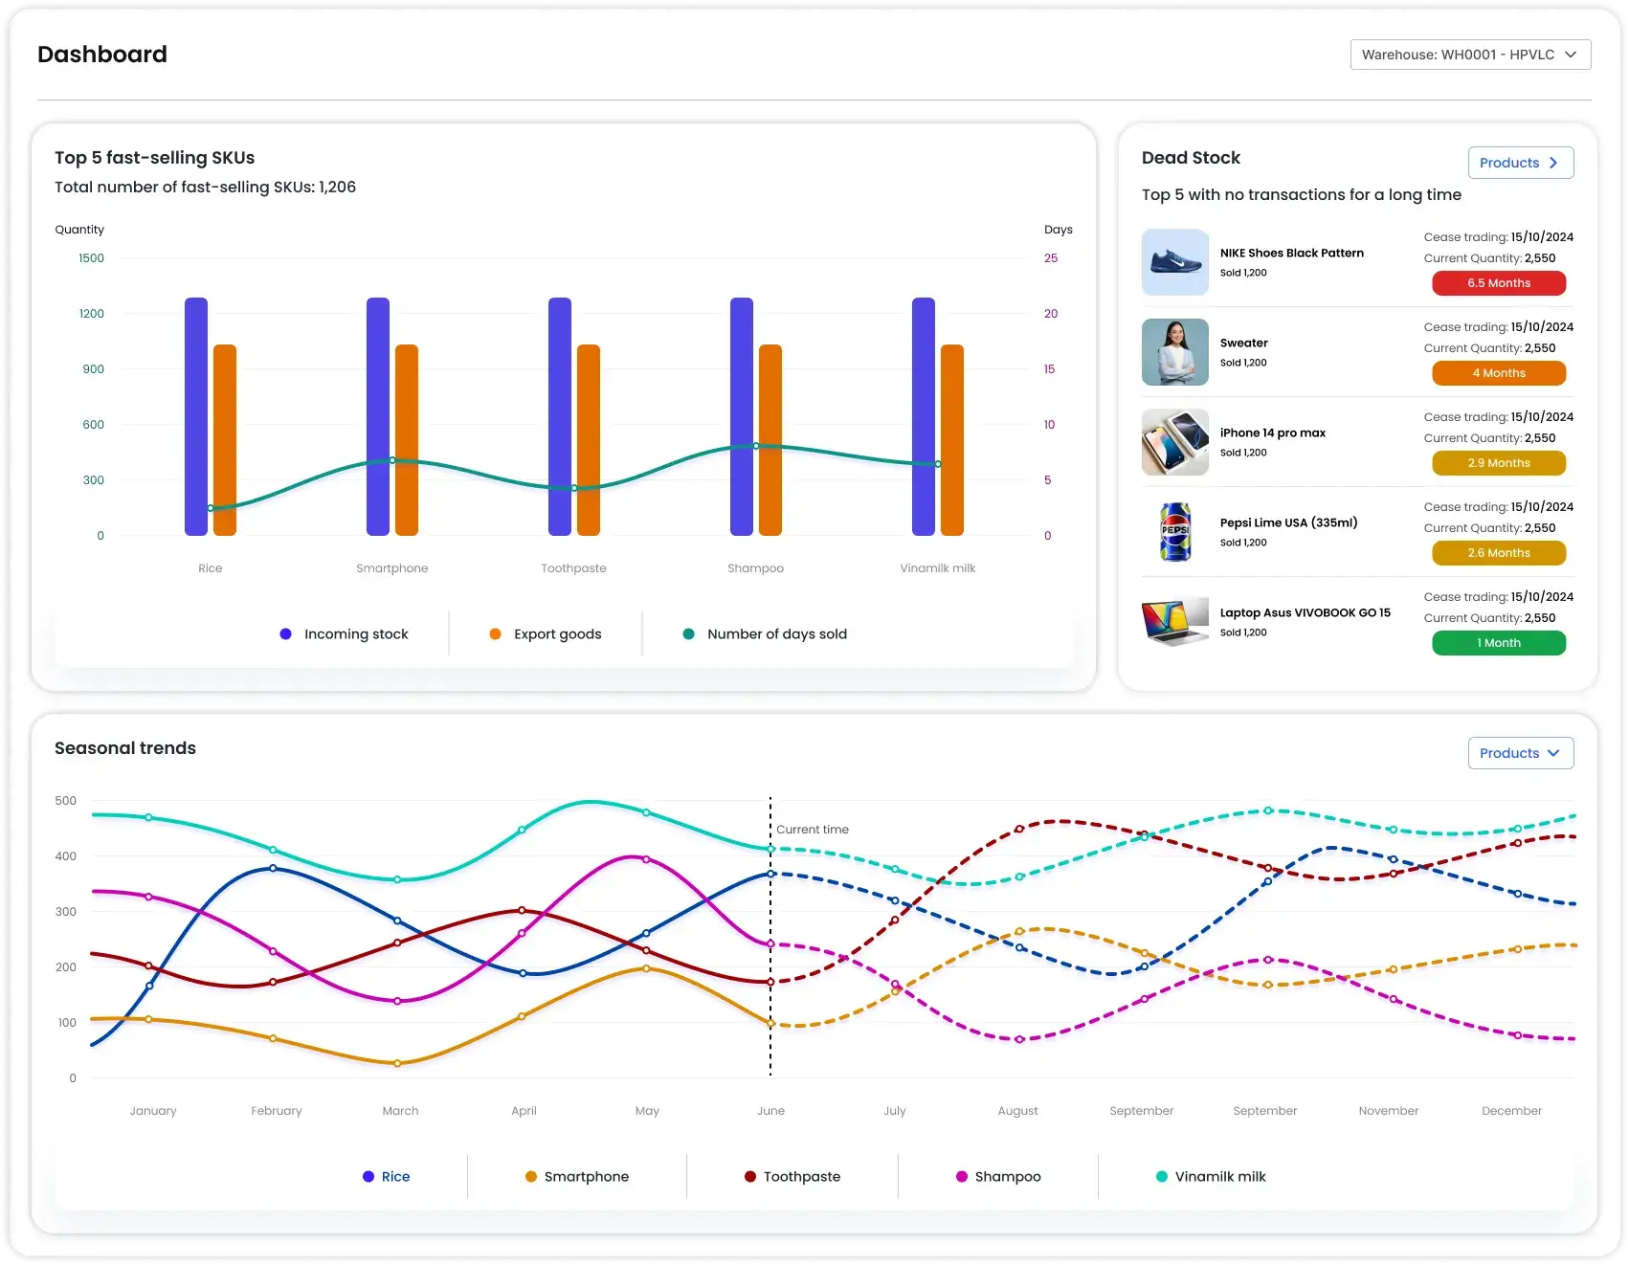Click the iPhone 14 pro max image

[x=1174, y=442]
